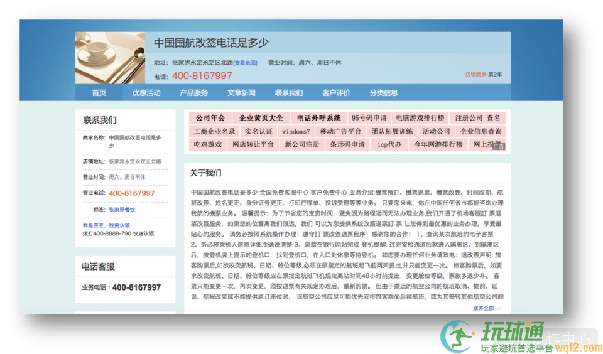Open 企业信息查询 ad link

click(481, 131)
